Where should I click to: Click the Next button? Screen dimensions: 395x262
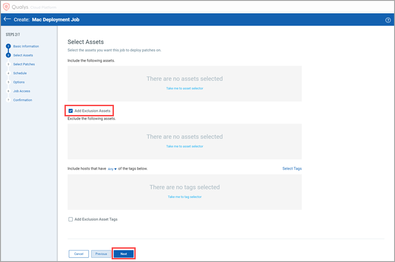tap(123, 254)
